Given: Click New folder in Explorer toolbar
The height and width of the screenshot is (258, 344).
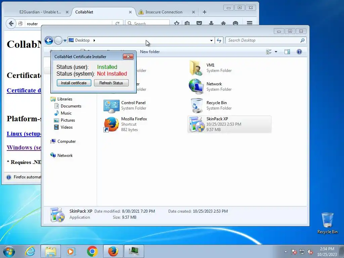Looking at the screenshot, I should (x=150, y=52).
